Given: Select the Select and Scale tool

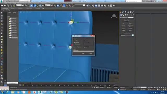Looking at the screenshot, I should (x=40, y=5).
